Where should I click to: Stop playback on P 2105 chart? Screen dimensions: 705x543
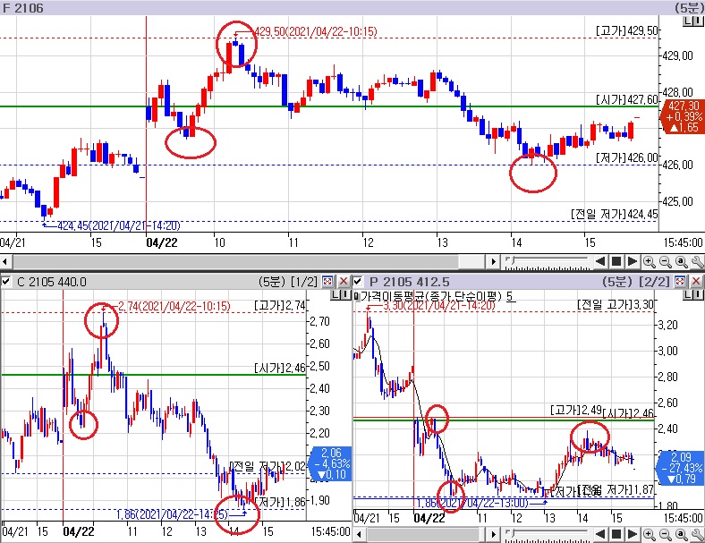pos(616,534)
